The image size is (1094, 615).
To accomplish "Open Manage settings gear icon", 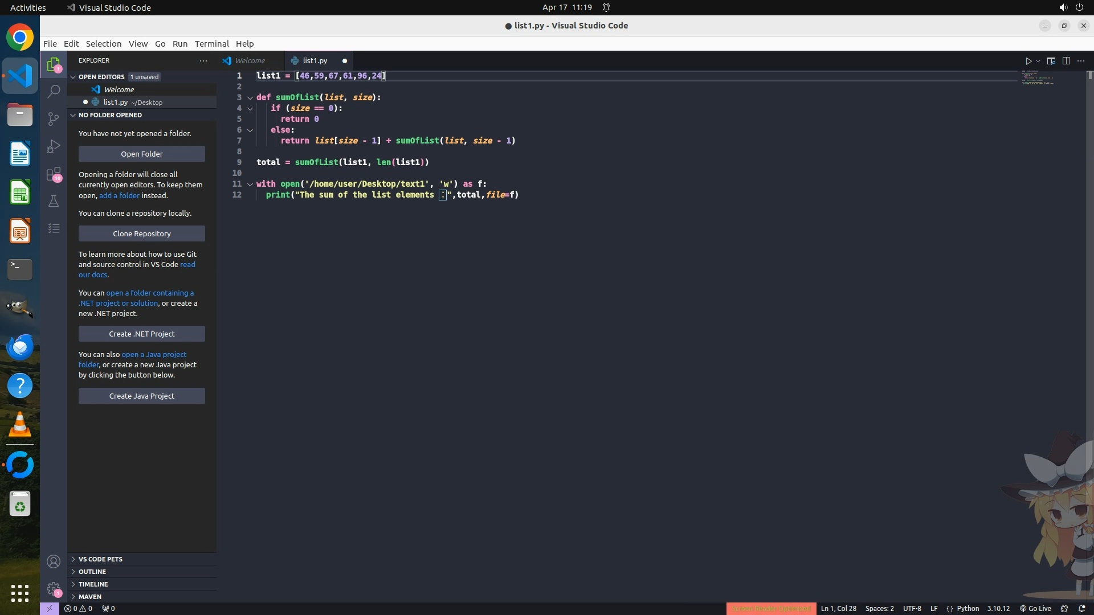I will click(54, 589).
